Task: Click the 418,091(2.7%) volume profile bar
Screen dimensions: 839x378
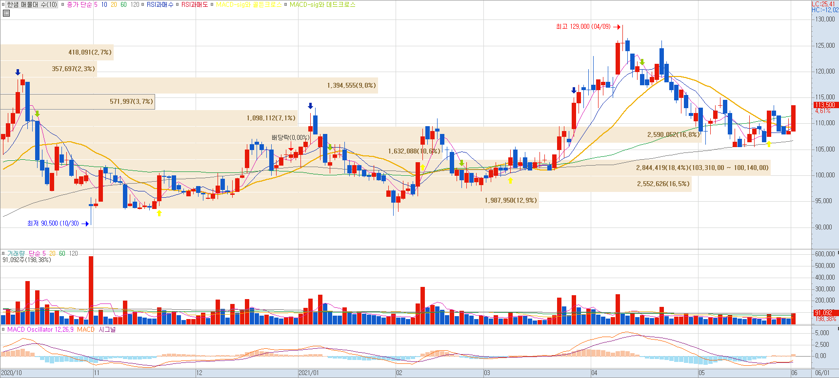Action: [57, 52]
